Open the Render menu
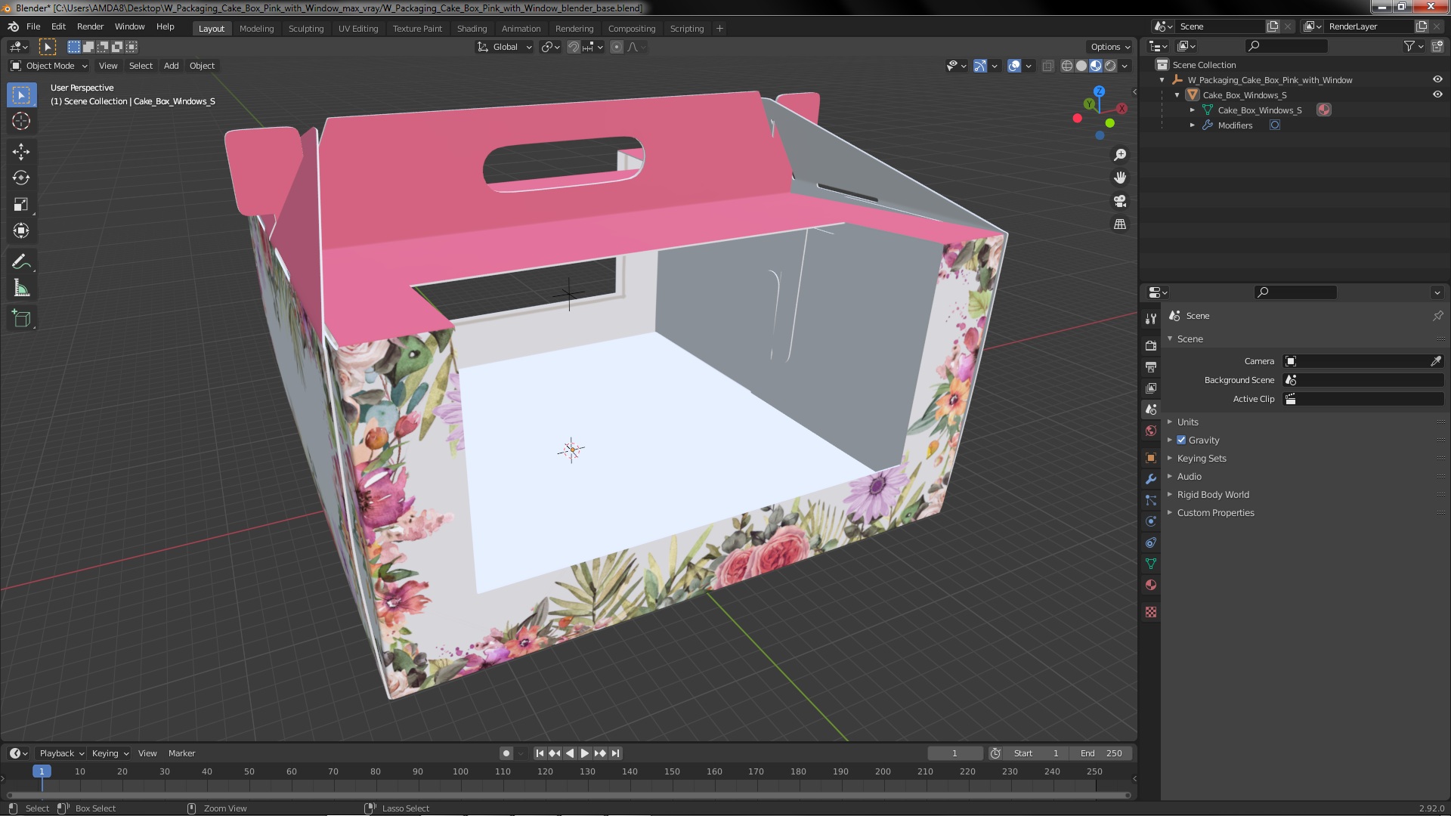The width and height of the screenshot is (1451, 816). 90,26
